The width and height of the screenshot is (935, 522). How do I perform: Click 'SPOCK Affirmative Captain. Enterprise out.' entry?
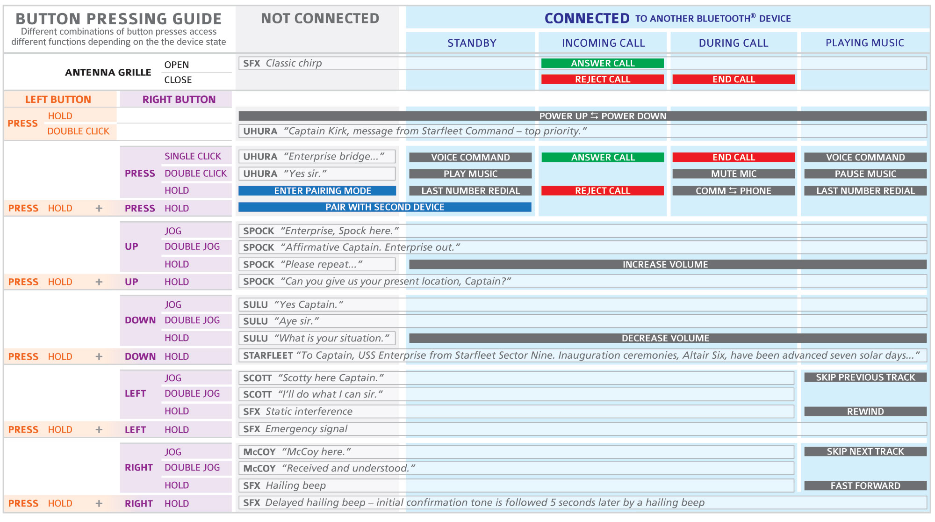583,247
